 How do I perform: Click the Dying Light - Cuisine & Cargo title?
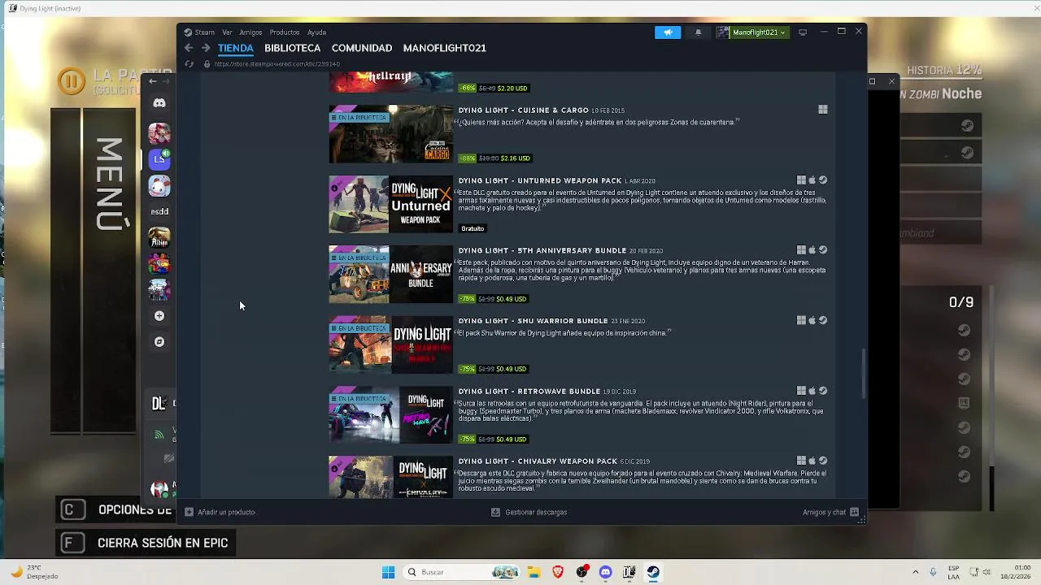coord(524,110)
